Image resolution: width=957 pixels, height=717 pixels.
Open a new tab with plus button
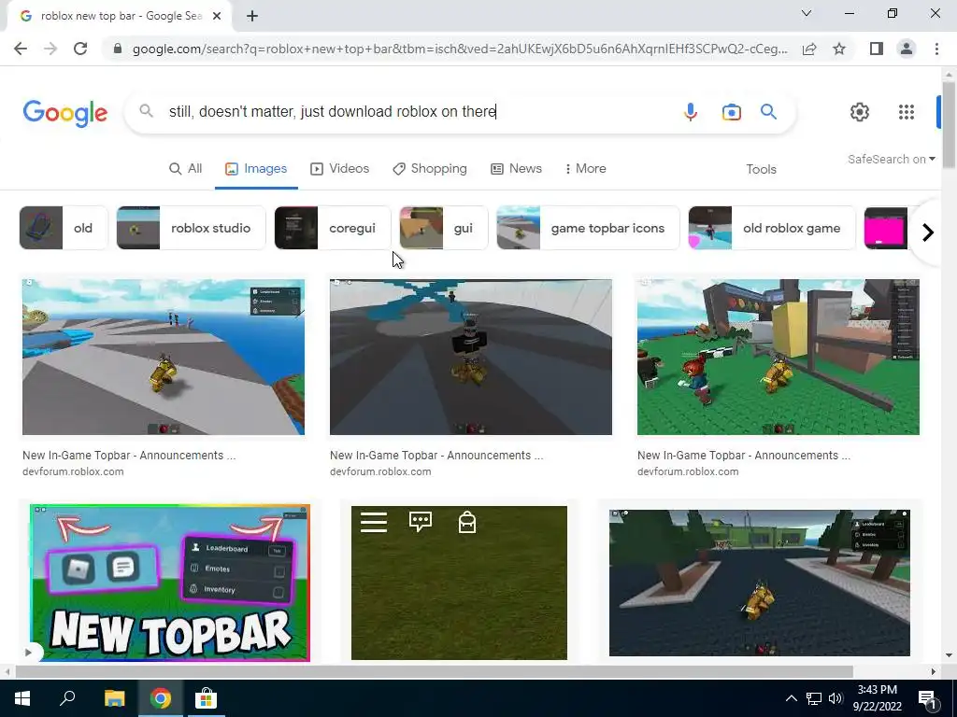(252, 16)
